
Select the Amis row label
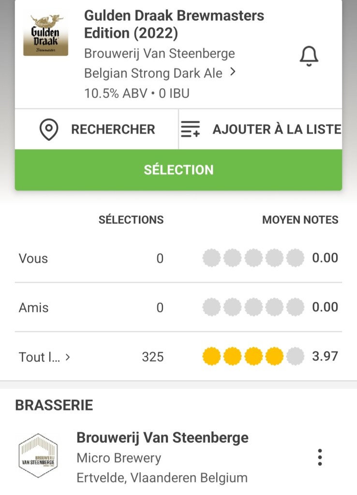[33, 307]
